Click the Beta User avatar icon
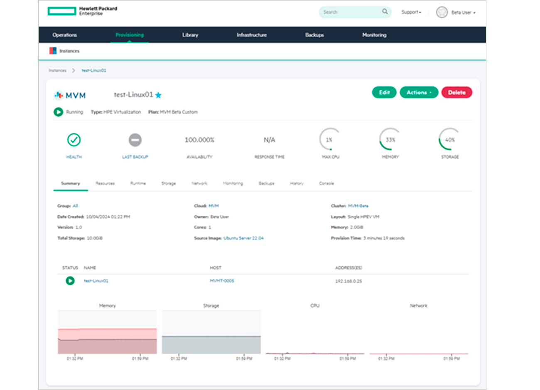Viewport: 540px width, 390px height. pyautogui.click(x=441, y=12)
